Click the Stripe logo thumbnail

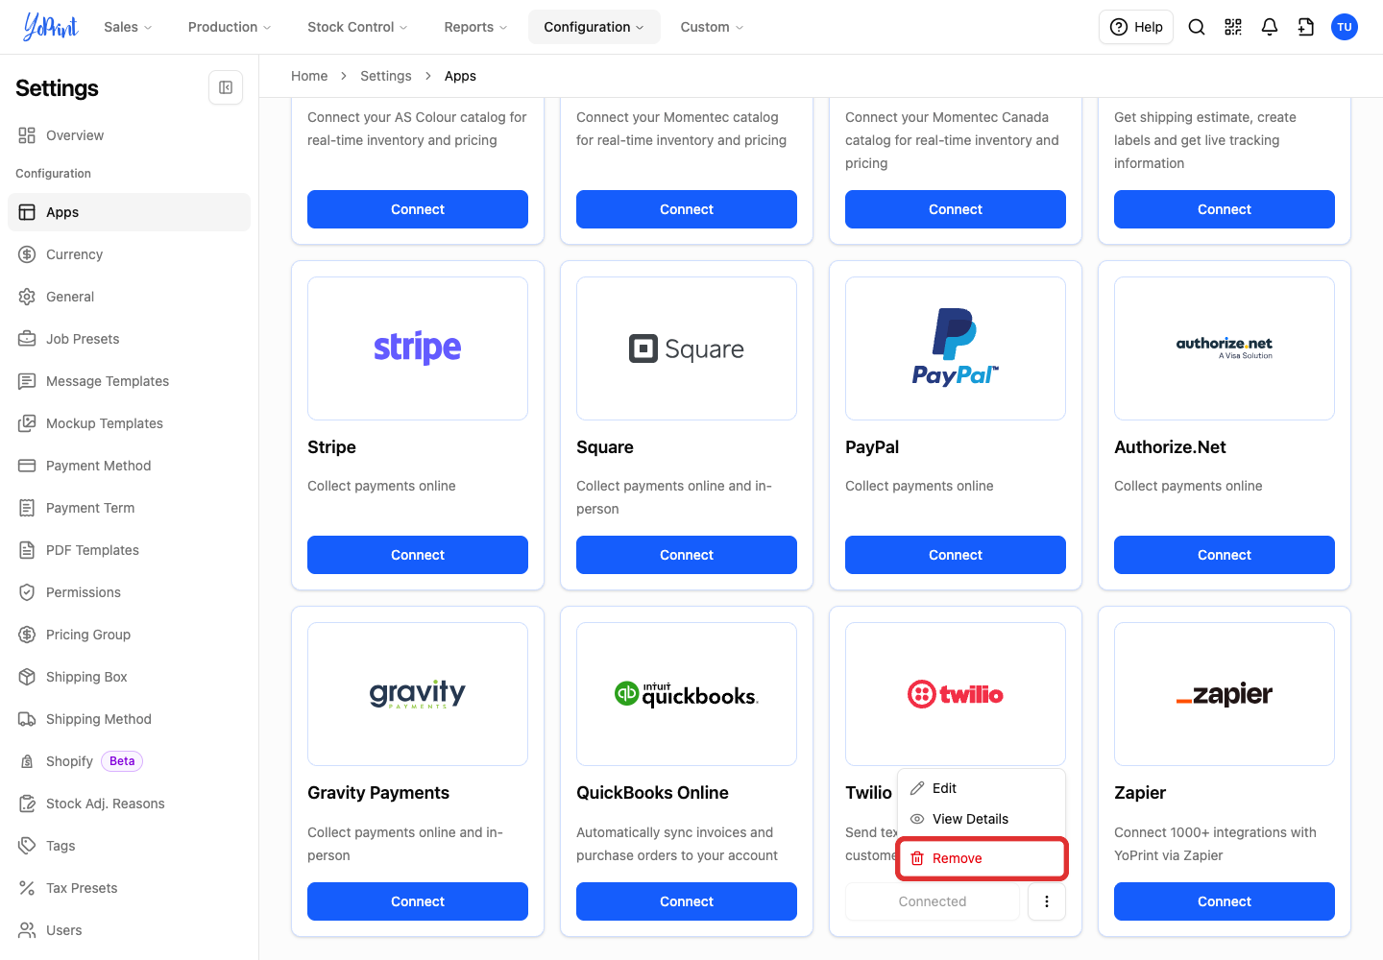point(418,348)
